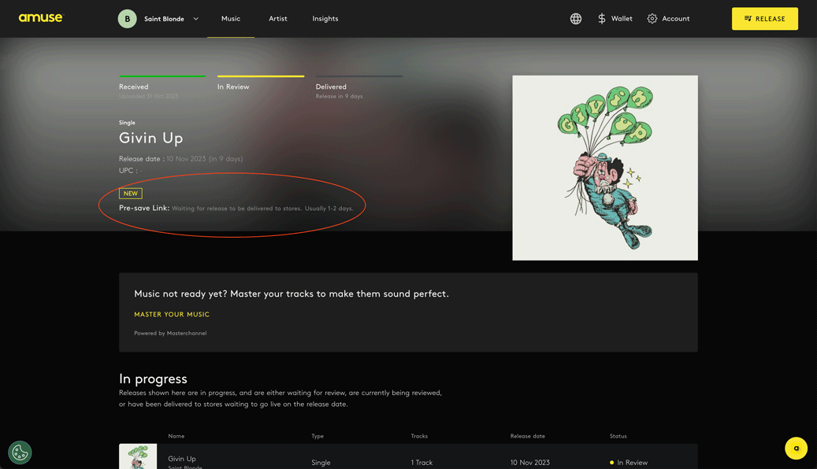Click the Saint Blonde avatar badge

127,19
